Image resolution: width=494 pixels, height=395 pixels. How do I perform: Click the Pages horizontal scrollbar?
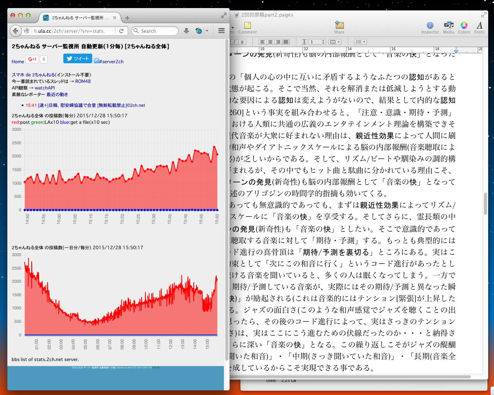(x=350, y=376)
